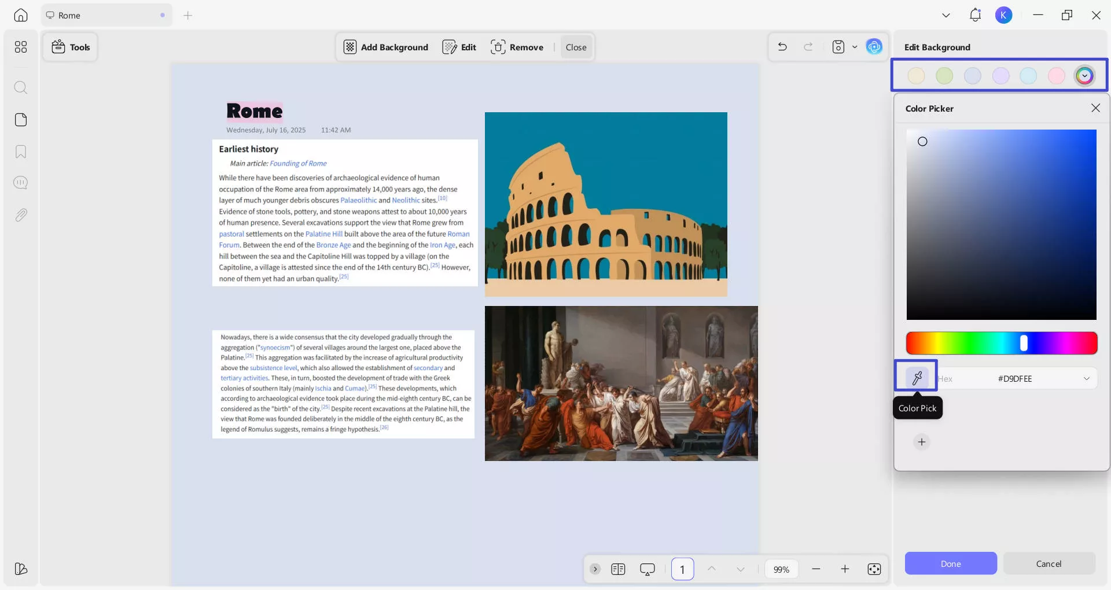Viewport: 1111px width, 590px height.
Task: Open the Palatine Hill link
Action: tap(324, 234)
